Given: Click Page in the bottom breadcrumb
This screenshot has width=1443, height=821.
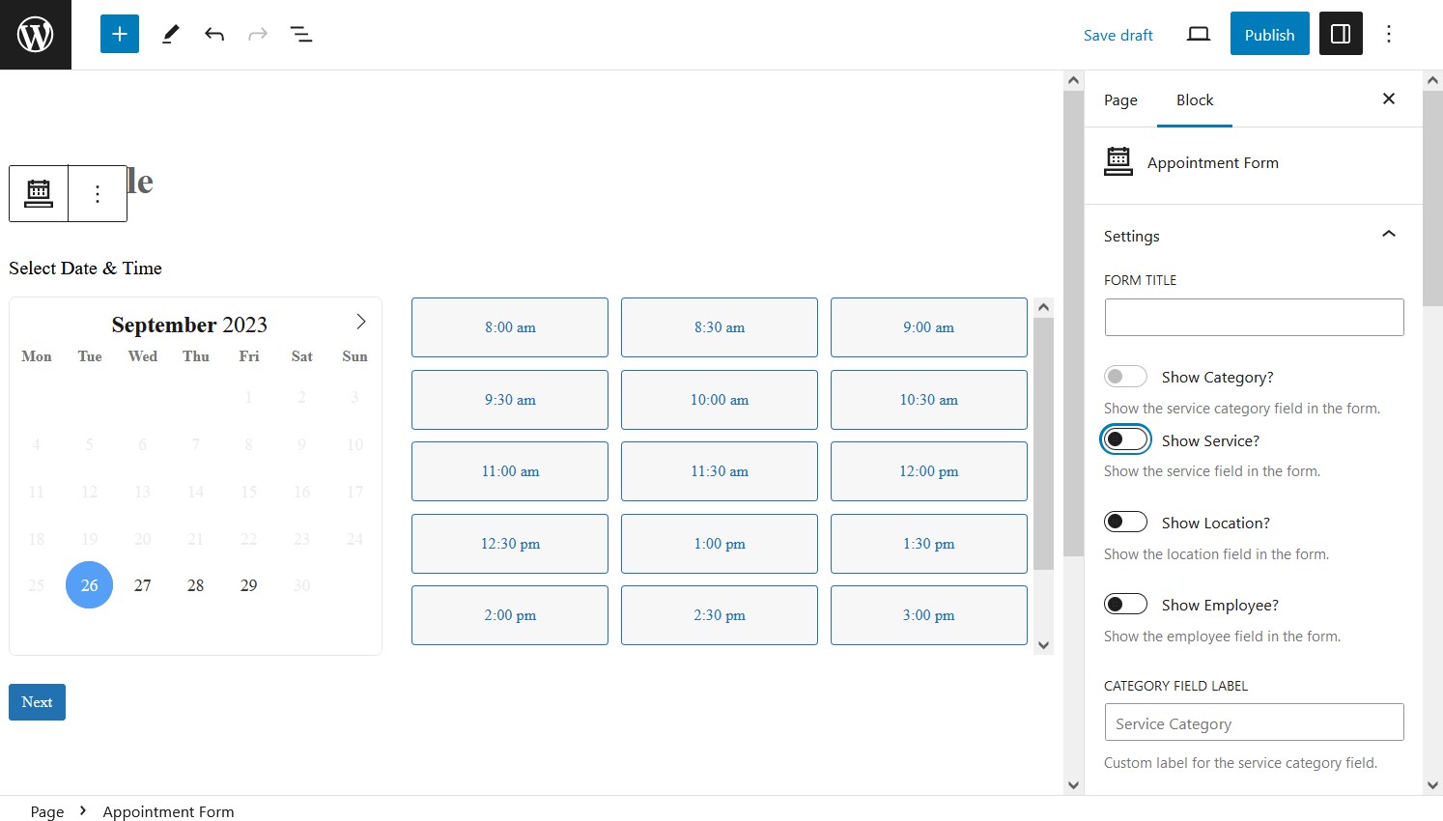Looking at the screenshot, I should tap(47, 811).
